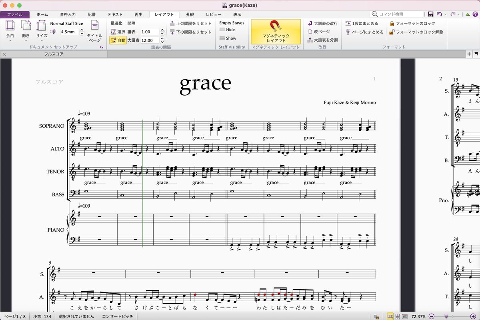Click the zoom out minus button
The image size is (480, 320).
tap(431, 316)
